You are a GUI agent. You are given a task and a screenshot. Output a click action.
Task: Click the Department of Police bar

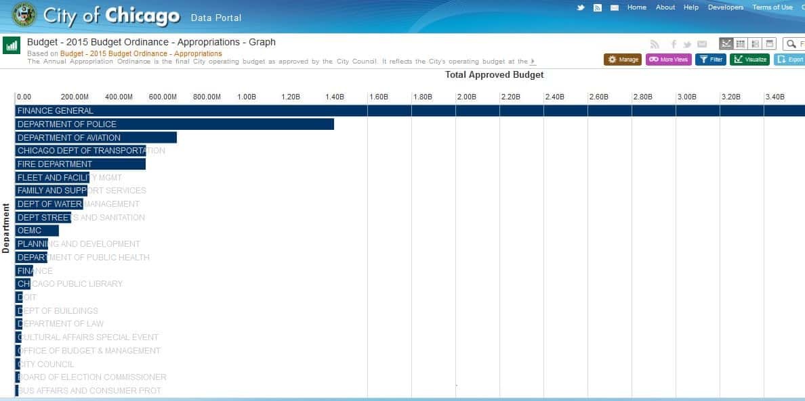click(174, 124)
